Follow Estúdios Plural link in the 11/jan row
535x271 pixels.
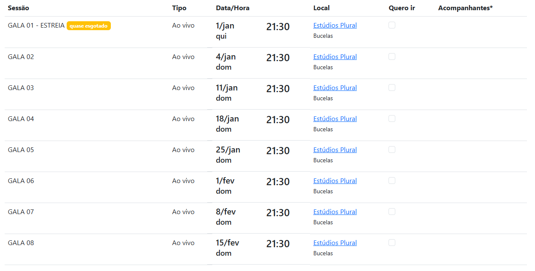pos(335,88)
